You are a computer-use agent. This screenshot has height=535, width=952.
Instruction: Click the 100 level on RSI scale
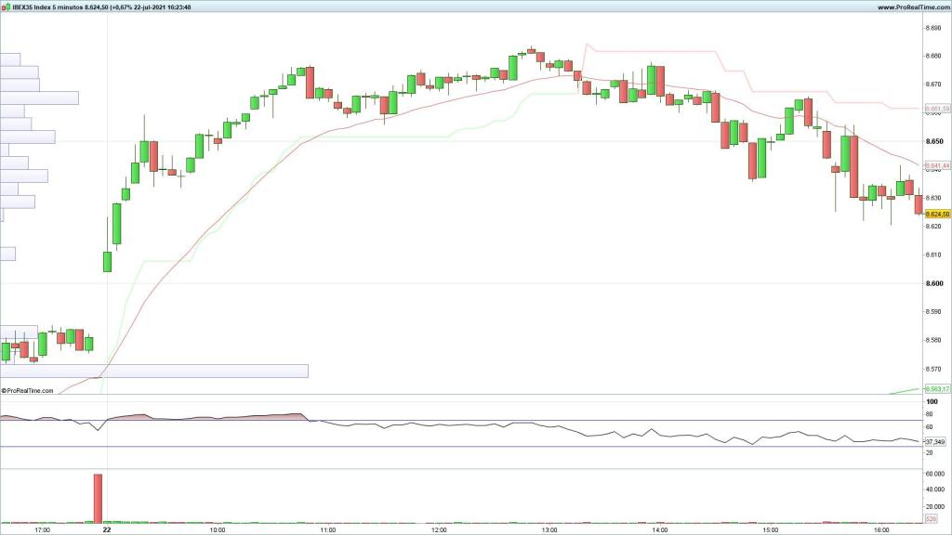pyautogui.click(x=931, y=401)
